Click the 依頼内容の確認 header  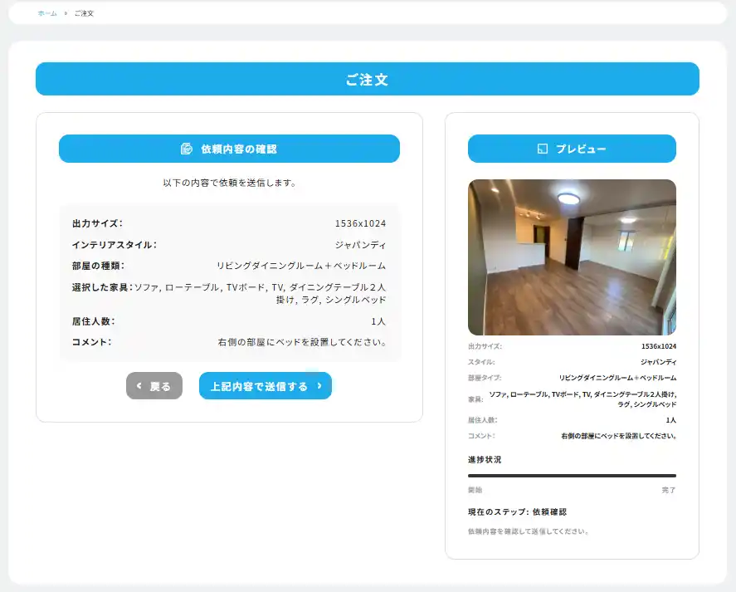[x=229, y=149]
